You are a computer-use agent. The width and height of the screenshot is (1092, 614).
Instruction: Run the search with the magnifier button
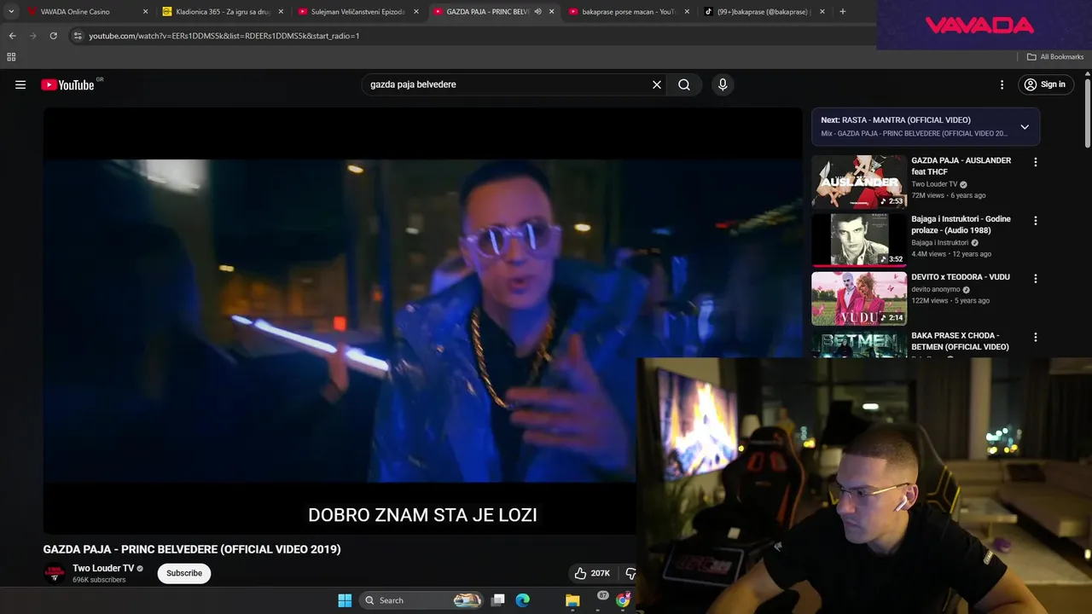pyautogui.click(x=684, y=84)
